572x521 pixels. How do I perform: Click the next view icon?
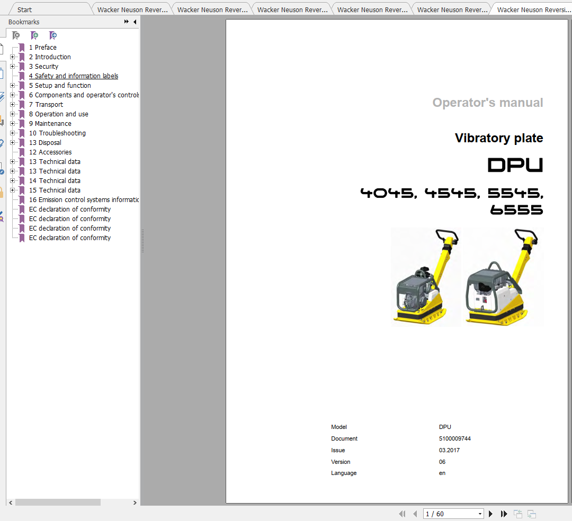(x=532, y=514)
